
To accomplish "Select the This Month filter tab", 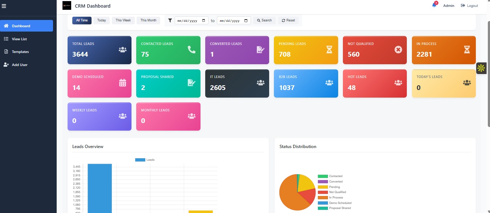I will [x=148, y=20].
